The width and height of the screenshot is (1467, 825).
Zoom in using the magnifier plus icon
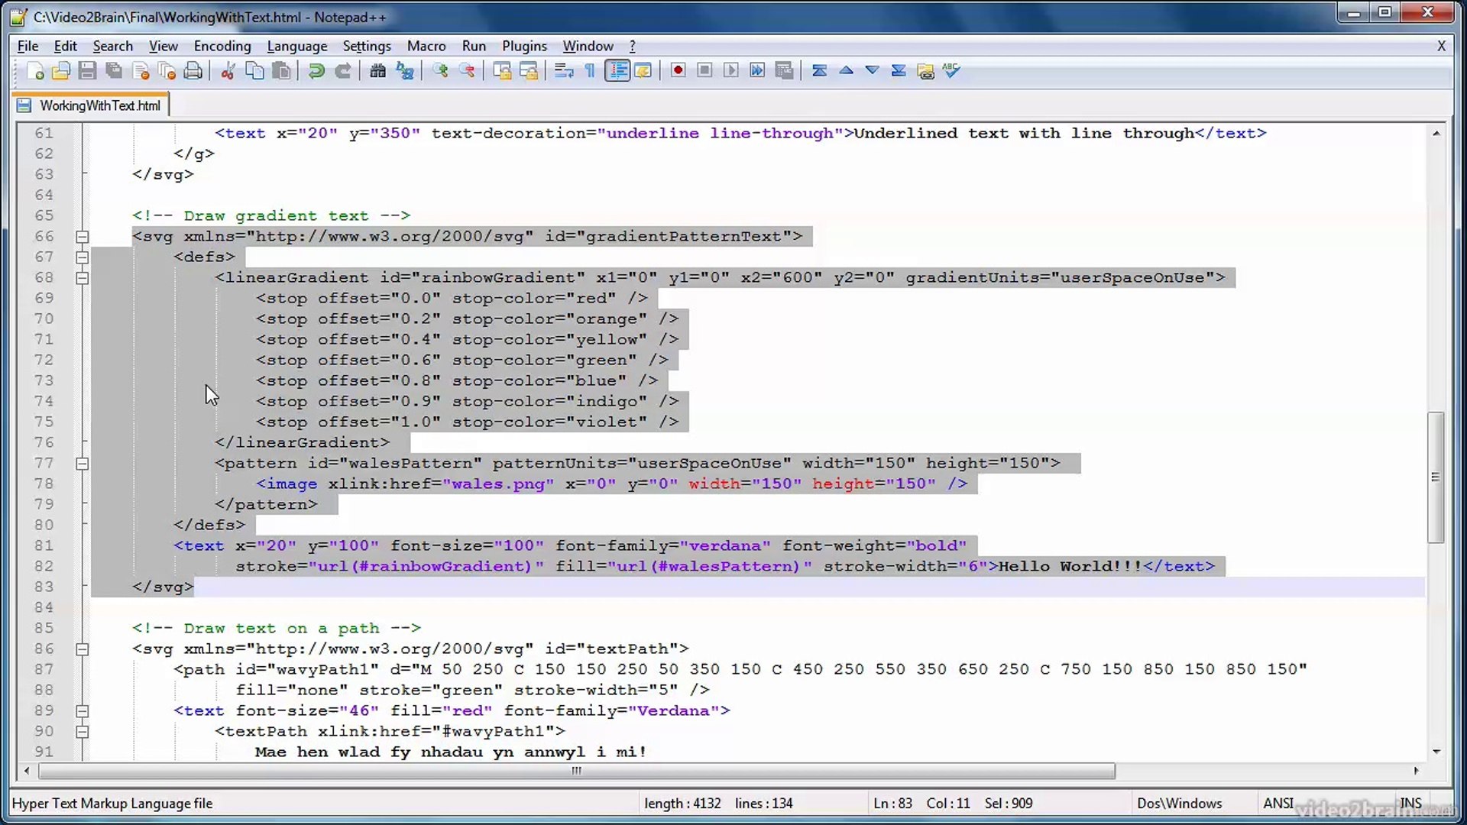pos(440,71)
